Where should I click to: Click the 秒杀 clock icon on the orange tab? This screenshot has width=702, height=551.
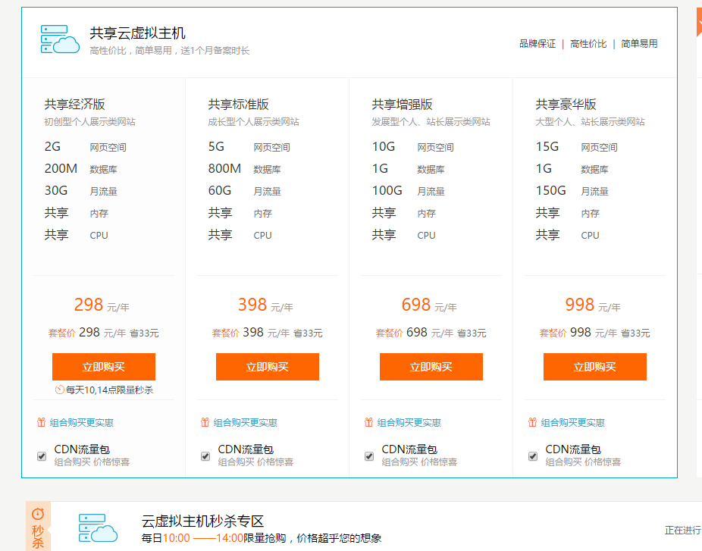coord(38,514)
